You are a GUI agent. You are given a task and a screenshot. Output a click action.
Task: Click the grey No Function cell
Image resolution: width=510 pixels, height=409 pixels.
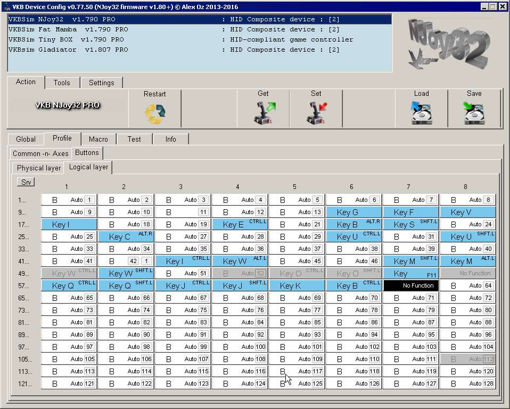click(468, 273)
